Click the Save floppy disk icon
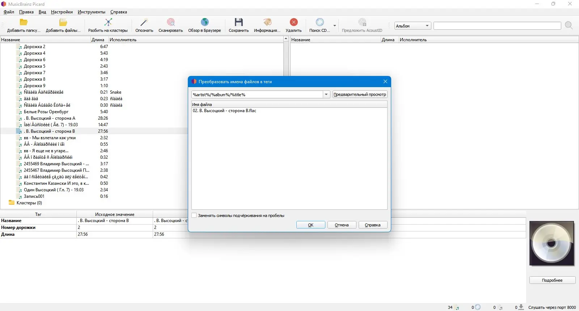 239,22
